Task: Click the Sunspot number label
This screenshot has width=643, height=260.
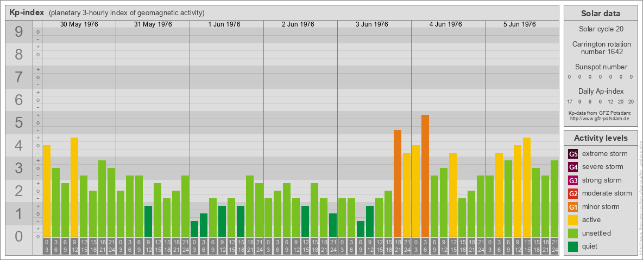Action: tap(601, 67)
